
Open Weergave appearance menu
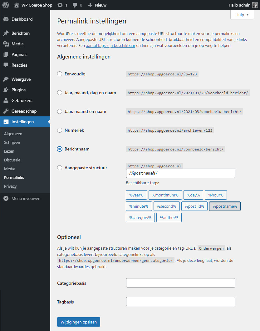point(21,79)
